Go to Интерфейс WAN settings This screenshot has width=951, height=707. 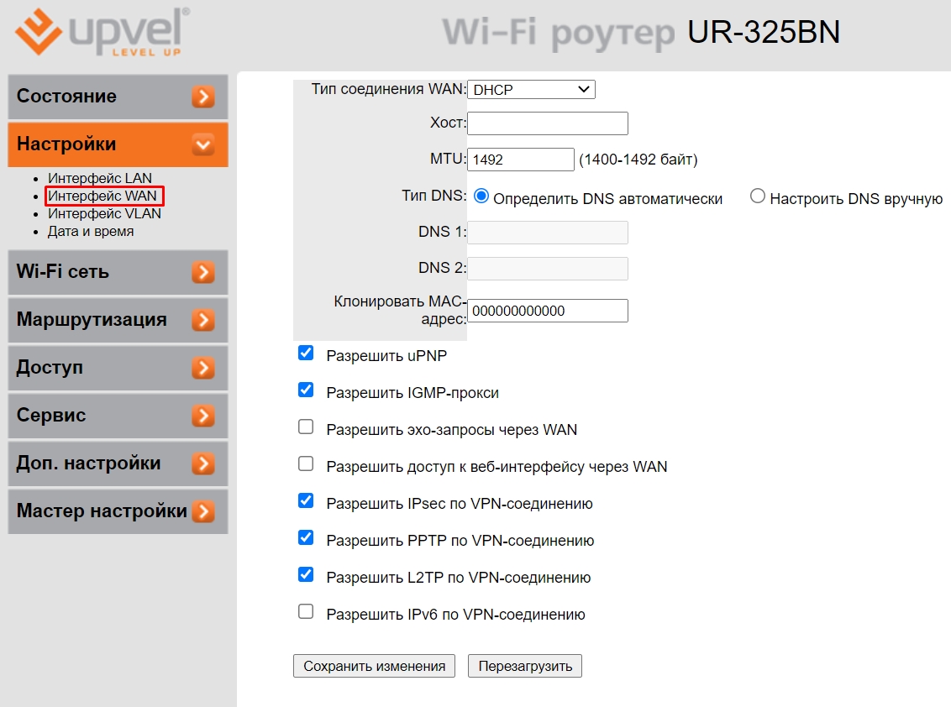click(102, 196)
